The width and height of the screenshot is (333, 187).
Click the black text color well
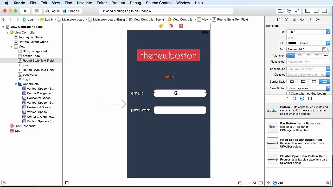tap(292, 43)
